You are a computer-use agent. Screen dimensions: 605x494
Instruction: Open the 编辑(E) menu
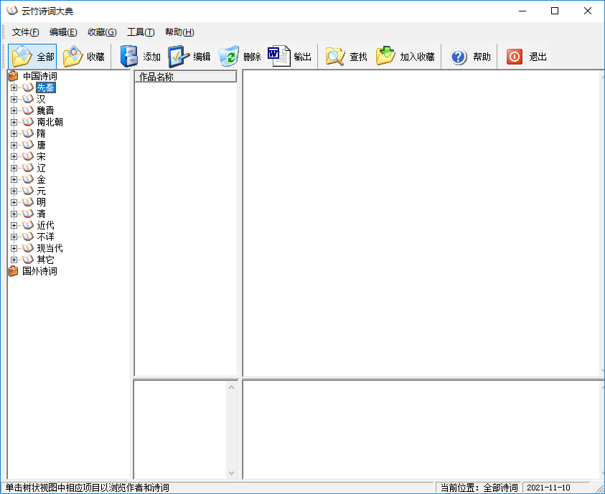(63, 32)
